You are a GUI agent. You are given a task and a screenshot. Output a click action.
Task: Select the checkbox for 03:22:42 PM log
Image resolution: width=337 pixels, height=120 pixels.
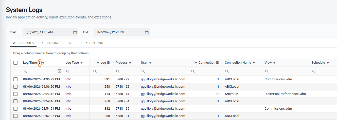15,94
